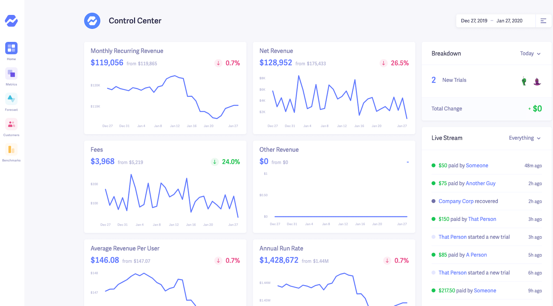Click the Total Change row in Breakdown
This screenshot has width=553, height=306.
click(x=486, y=108)
